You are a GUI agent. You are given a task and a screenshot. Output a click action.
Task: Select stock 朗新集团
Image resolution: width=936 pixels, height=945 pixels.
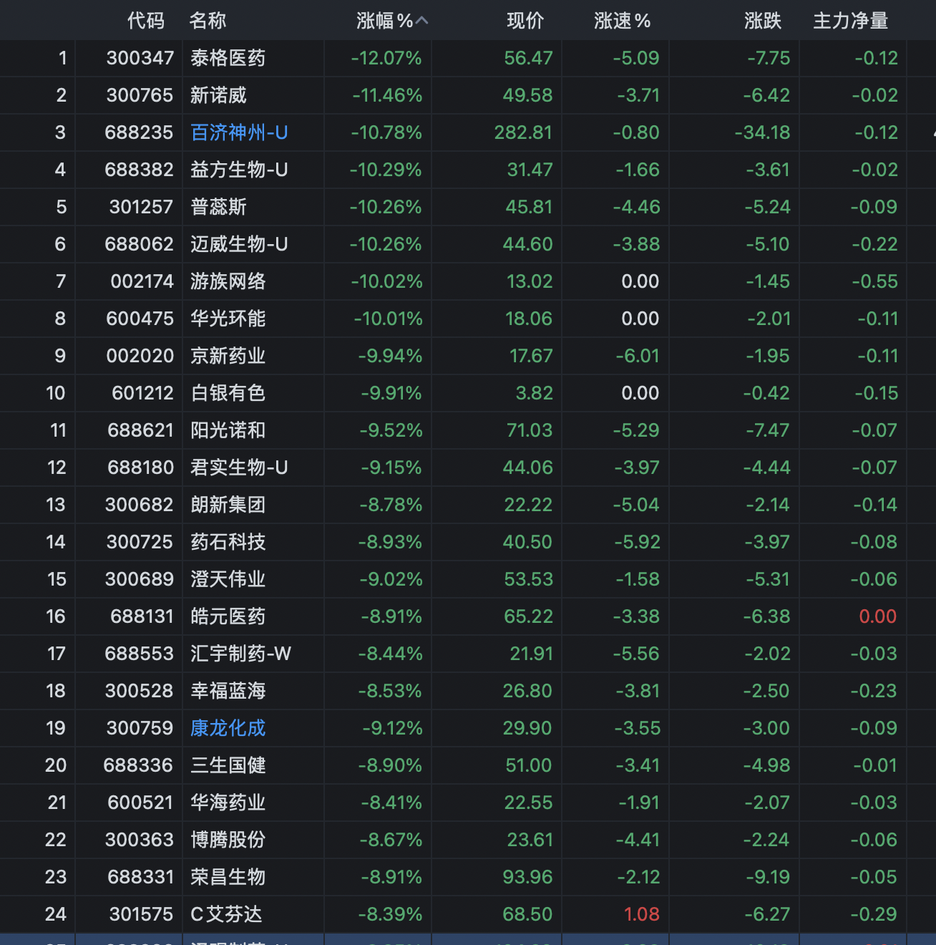point(228,505)
